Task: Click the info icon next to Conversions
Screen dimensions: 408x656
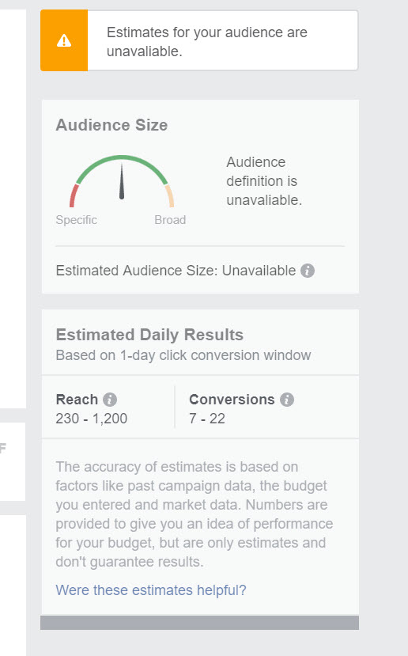Action: pos(287,400)
